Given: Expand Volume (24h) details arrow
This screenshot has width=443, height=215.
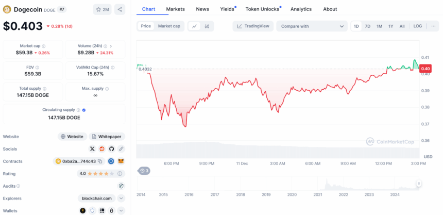Looking at the screenshot, I should pos(111,46).
